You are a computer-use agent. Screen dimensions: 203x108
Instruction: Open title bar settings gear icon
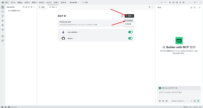point(180,2)
